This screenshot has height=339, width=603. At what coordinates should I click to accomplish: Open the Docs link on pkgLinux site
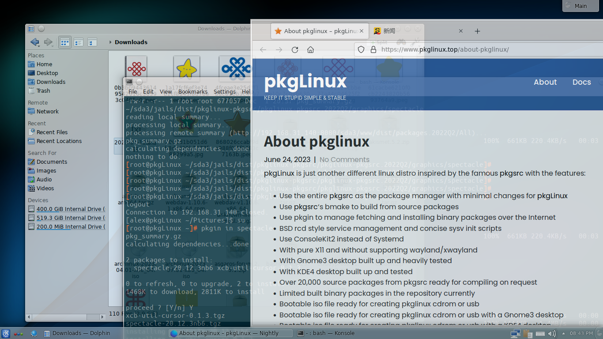(581, 82)
